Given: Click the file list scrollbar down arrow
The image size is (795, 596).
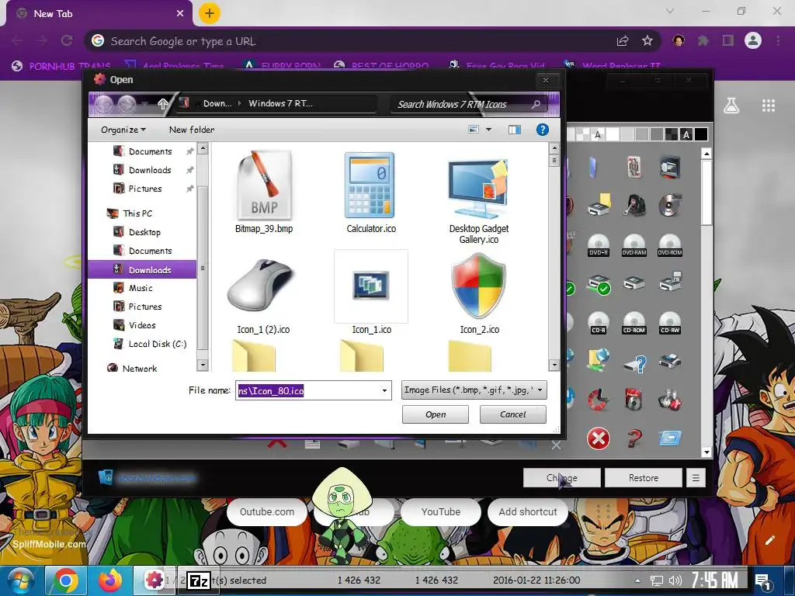Looking at the screenshot, I should (x=554, y=365).
